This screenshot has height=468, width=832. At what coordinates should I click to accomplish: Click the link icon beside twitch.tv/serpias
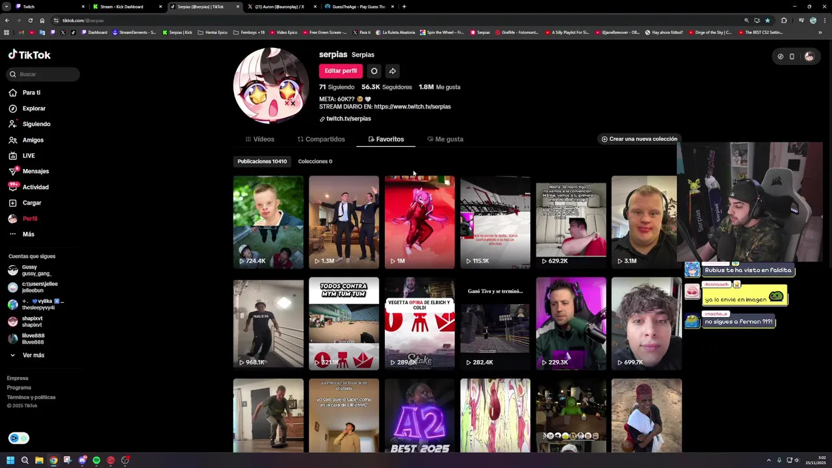(x=322, y=119)
